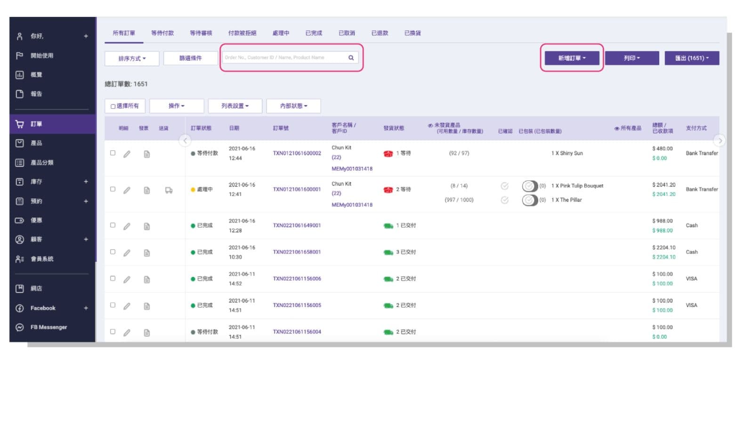This screenshot has height=437, width=753.
Task: Tick the 選擇所有 select all checkbox
Action: [x=113, y=106]
